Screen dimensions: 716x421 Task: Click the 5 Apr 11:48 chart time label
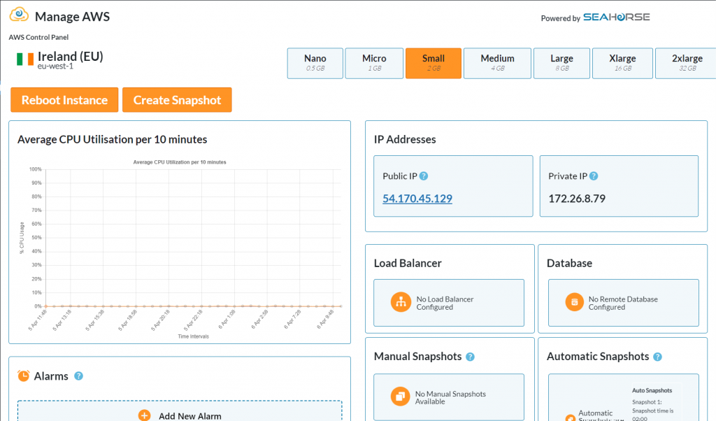point(38,320)
